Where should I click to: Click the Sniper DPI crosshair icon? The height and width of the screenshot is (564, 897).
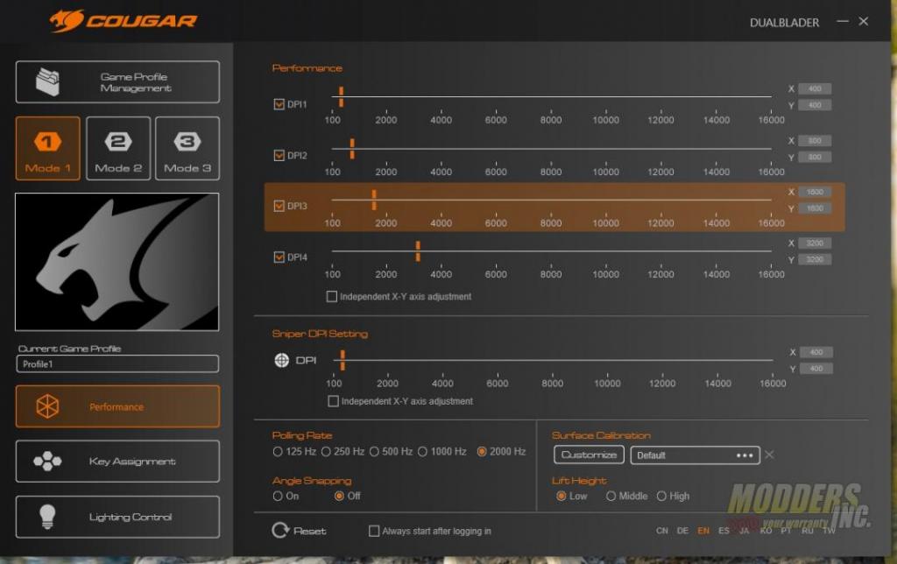tap(281, 360)
